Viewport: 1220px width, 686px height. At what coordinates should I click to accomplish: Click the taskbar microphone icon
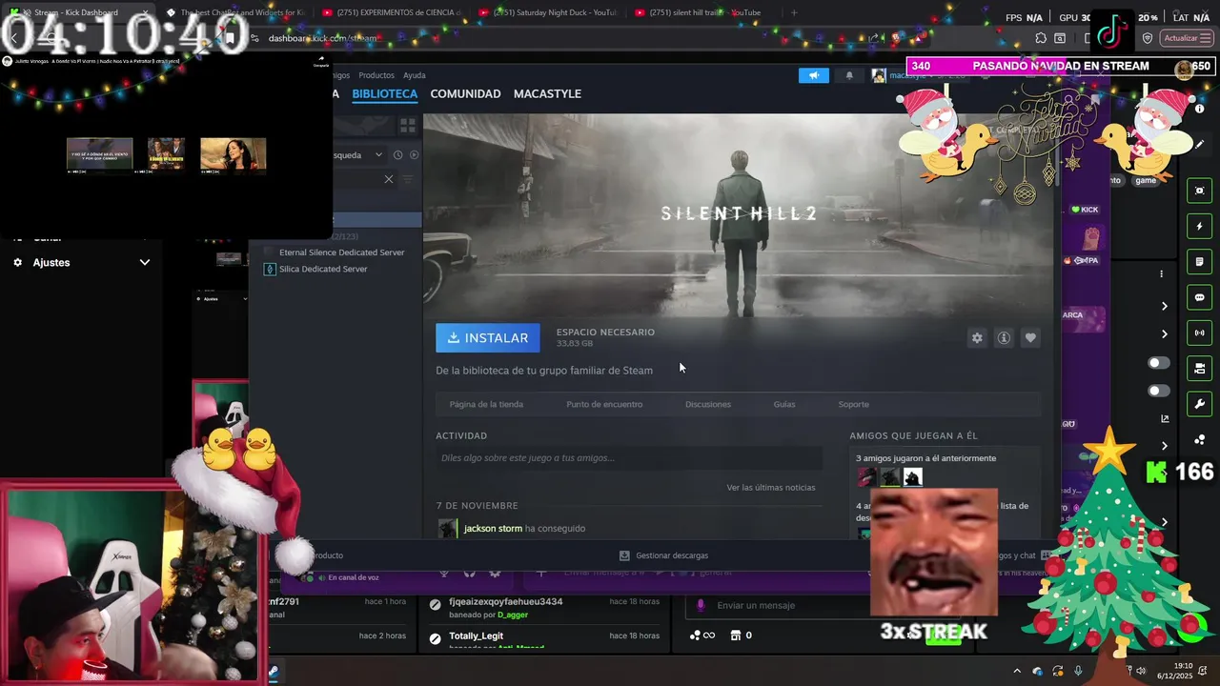tap(1078, 671)
